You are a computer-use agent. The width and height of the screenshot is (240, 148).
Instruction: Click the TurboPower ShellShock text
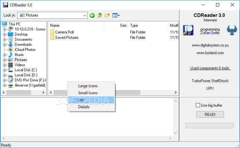click(210, 81)
